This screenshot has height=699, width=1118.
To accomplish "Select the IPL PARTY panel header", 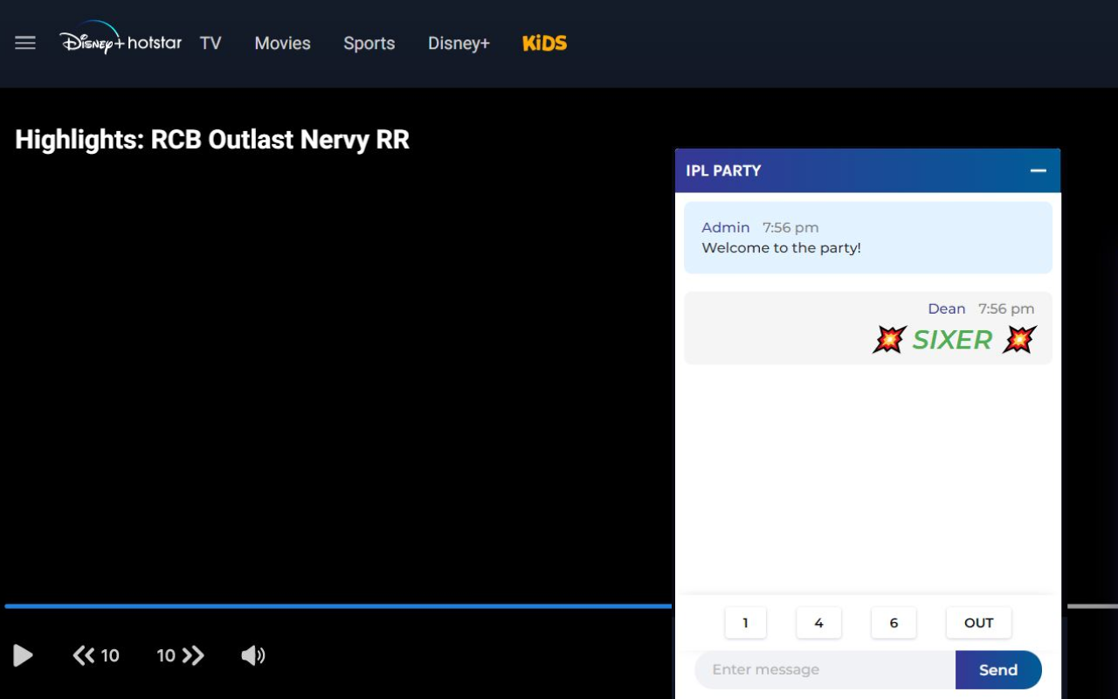I will coord(867,170).
